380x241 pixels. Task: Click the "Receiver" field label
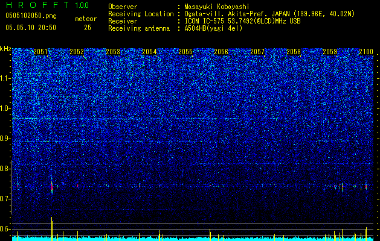pyautogui.click(x=123, y=21)
